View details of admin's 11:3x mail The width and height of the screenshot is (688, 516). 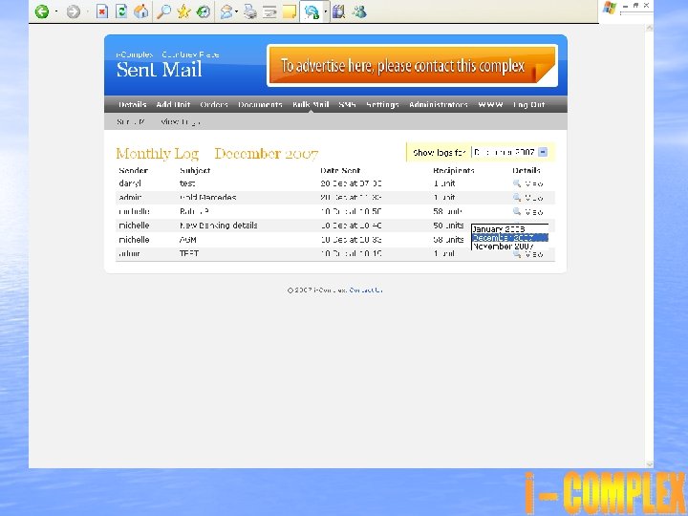(x=528, y=198)
